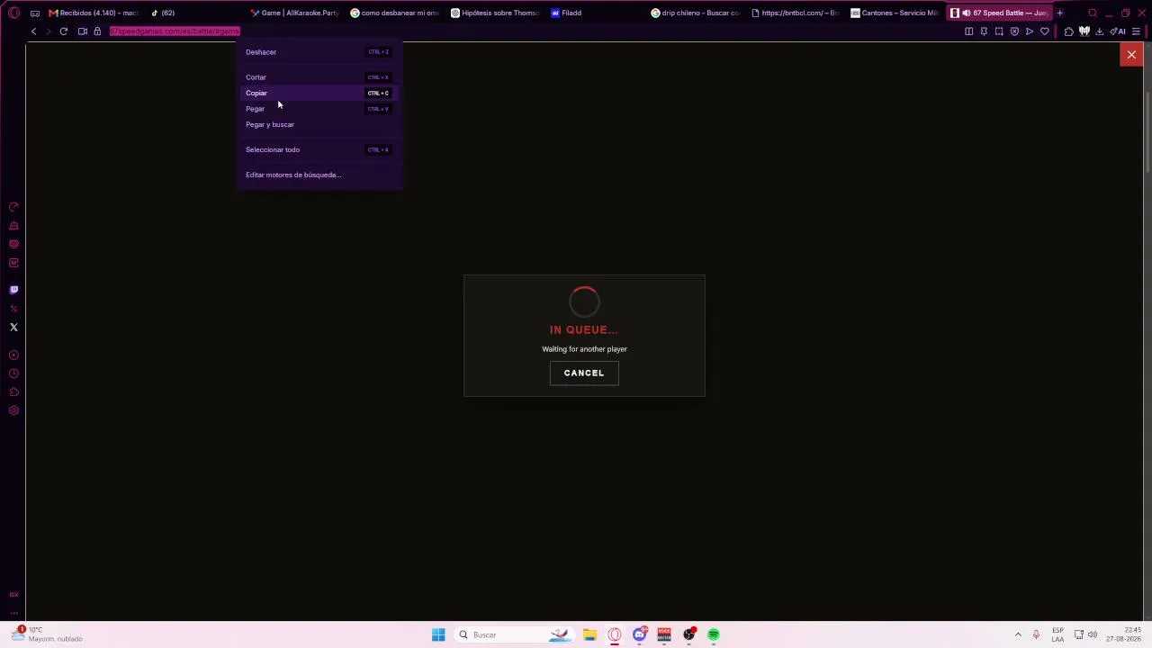This screenshot has width=1152, height=648.
Task: Reload the current page
Action: pos(63,31)
